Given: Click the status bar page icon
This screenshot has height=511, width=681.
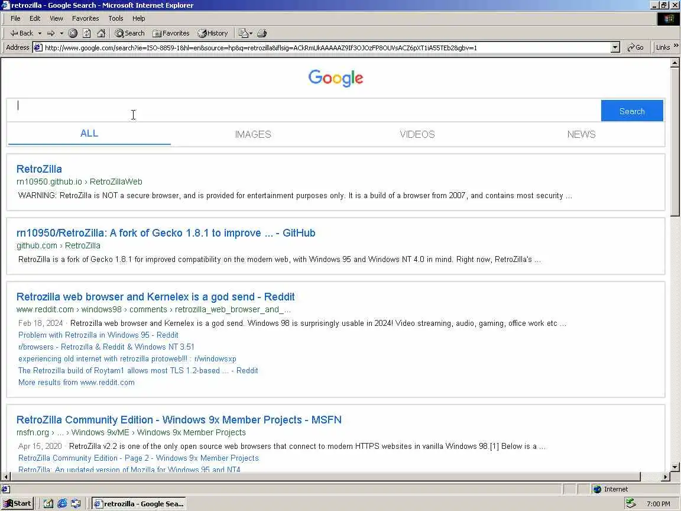Looking at the screenshot, I should point(6,489).
